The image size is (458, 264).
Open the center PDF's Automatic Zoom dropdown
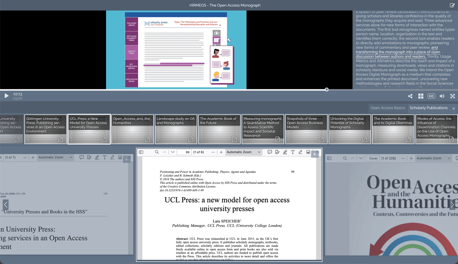coord(243,152)
